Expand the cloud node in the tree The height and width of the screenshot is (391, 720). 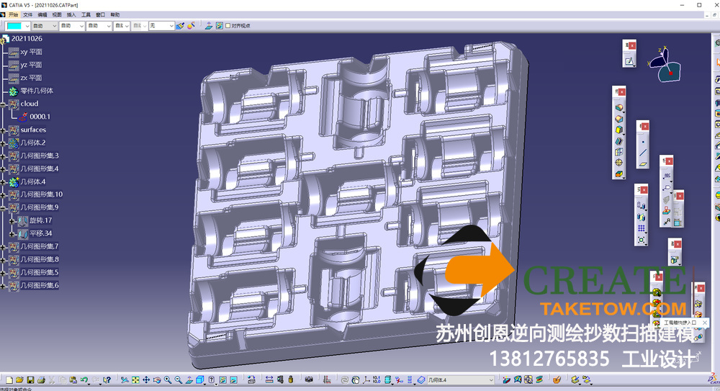pyautogui.click(x=4, y=104)
